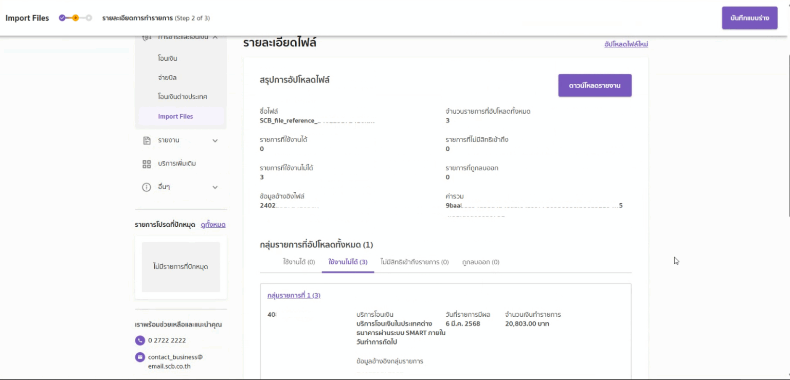Collapse the payments and transfers section chevron
790x380 pixels.
215,38
